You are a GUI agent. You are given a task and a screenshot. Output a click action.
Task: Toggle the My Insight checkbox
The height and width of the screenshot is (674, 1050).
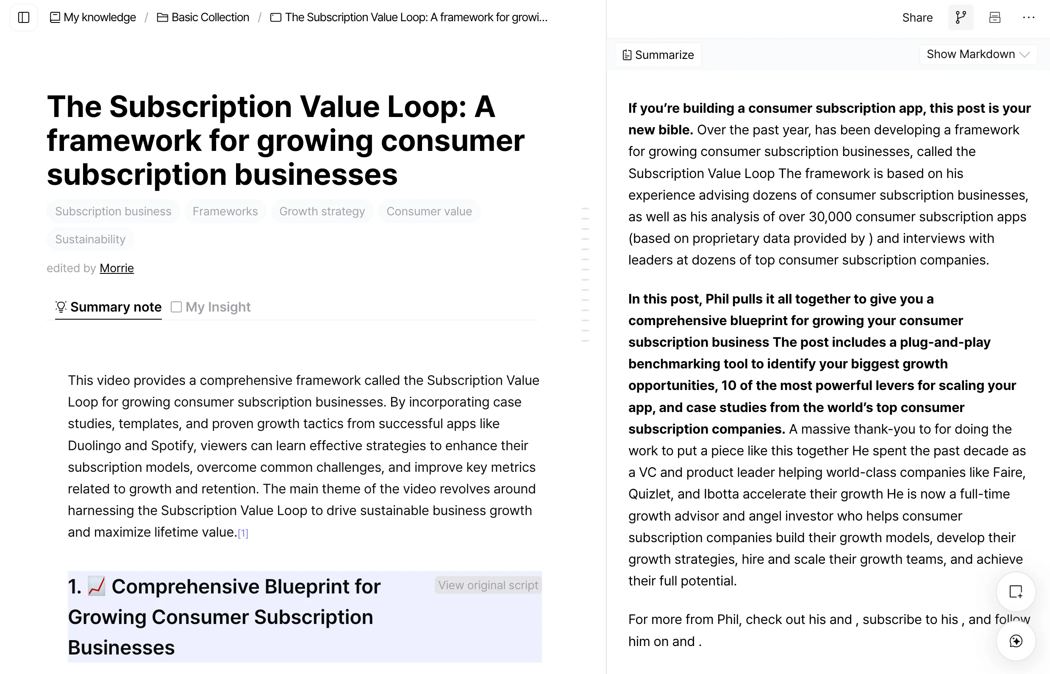[x=176, y=307]
